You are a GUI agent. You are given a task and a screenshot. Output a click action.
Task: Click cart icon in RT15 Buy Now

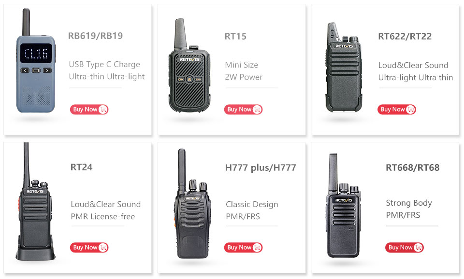pos(258,110)
